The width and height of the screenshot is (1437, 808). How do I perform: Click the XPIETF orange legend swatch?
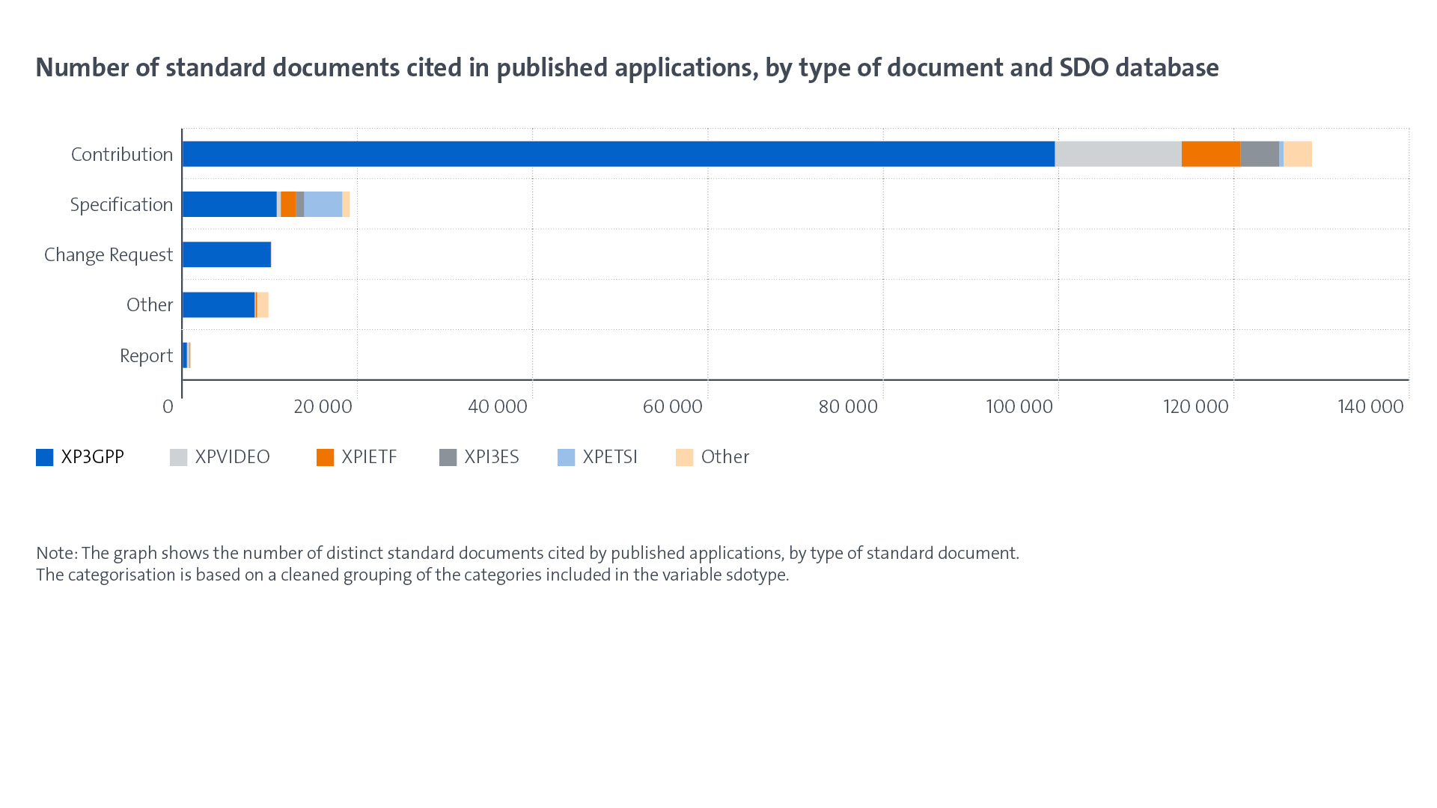point(325,457)
